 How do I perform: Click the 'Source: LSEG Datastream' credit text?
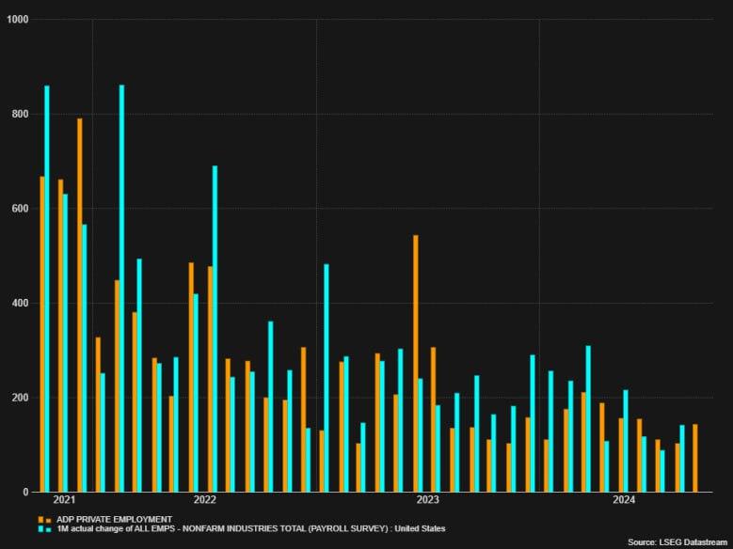[677, 542]
